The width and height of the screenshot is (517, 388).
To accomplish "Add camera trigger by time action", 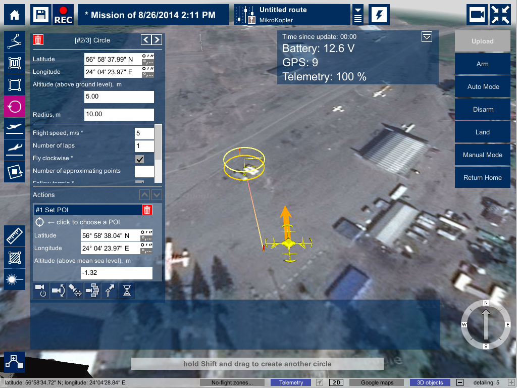I will (41, 290).
